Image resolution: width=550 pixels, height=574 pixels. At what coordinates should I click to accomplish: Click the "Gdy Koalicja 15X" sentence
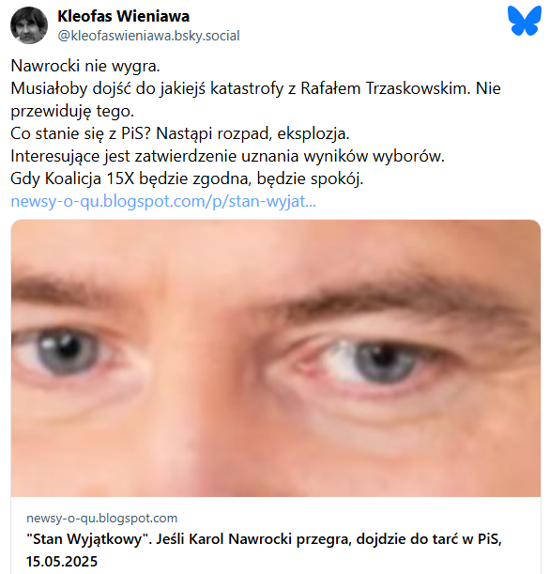187,179
